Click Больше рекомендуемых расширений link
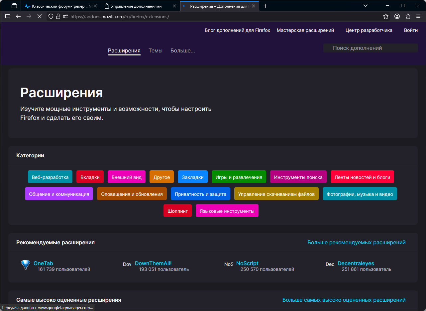The height and width of the screenshot is (311, 426). tap(357, 243)
